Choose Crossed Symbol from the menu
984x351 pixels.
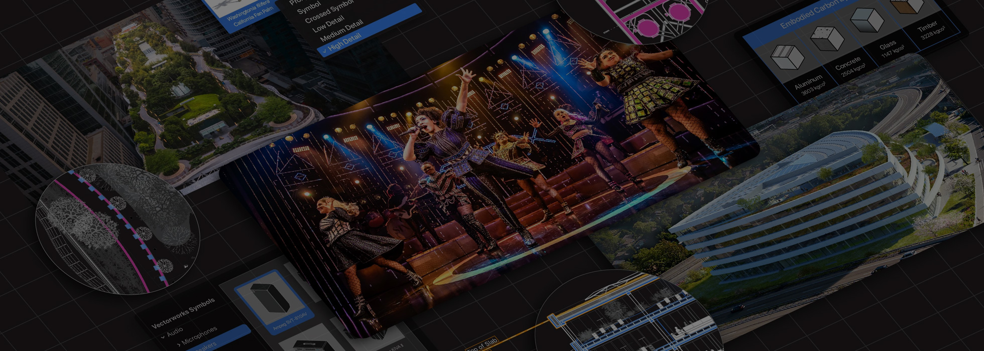[x=329, y=12]
